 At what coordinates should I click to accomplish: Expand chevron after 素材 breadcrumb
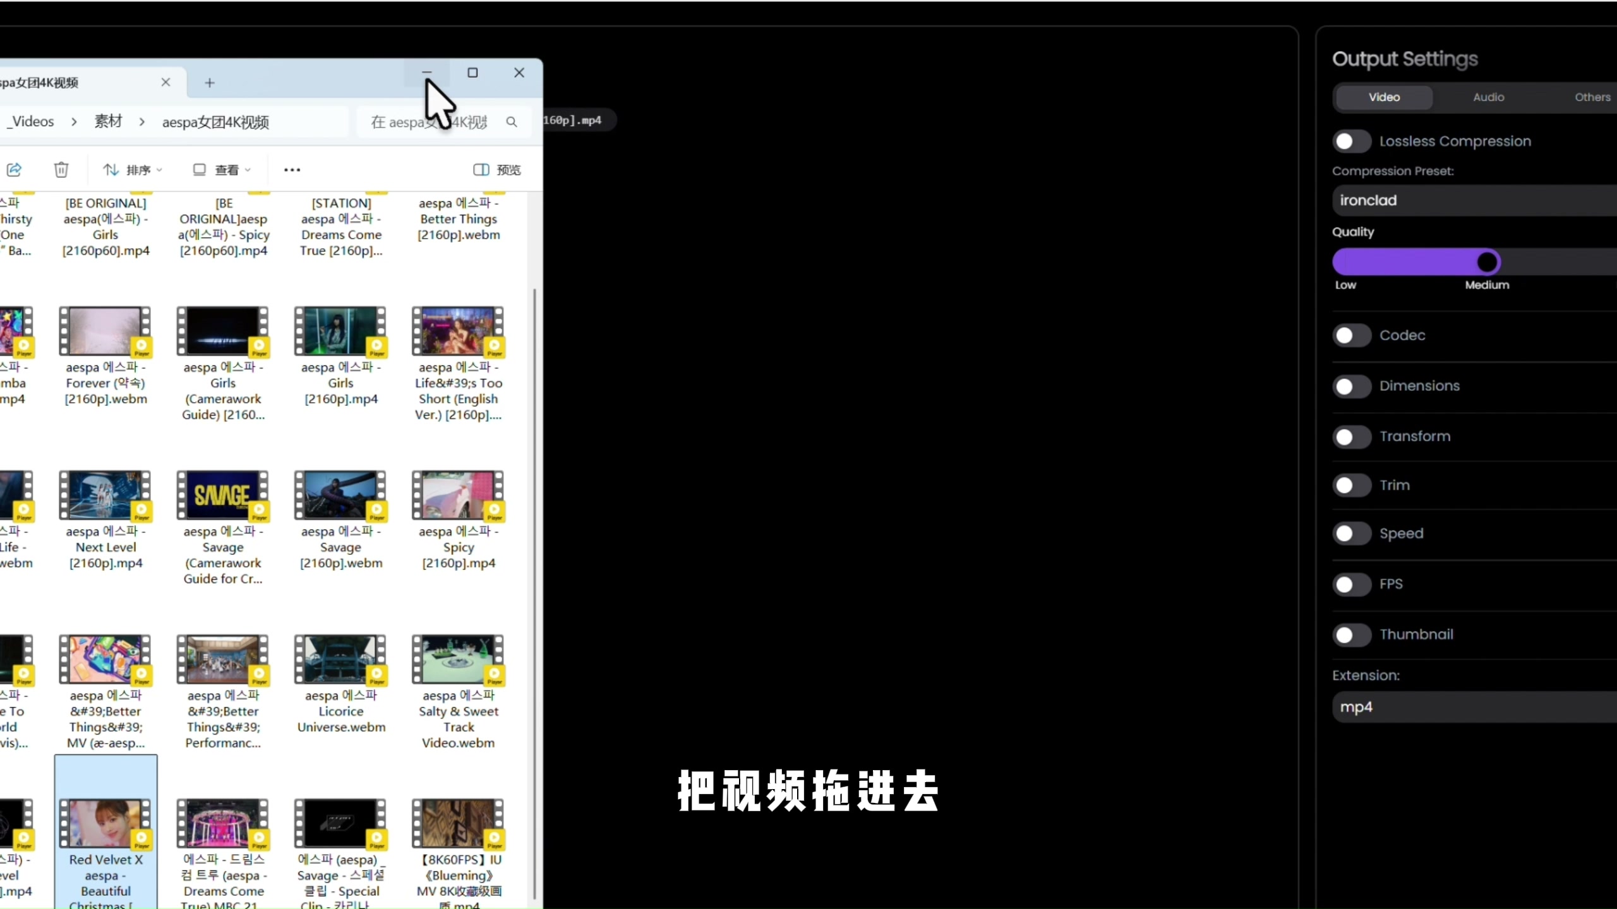click(x=141, y=121)
